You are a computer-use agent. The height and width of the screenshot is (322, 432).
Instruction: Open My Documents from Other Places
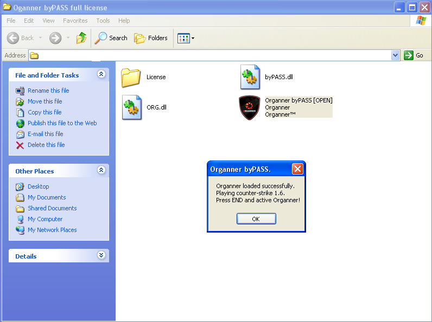pyautogui.click(x=47, y=197)
